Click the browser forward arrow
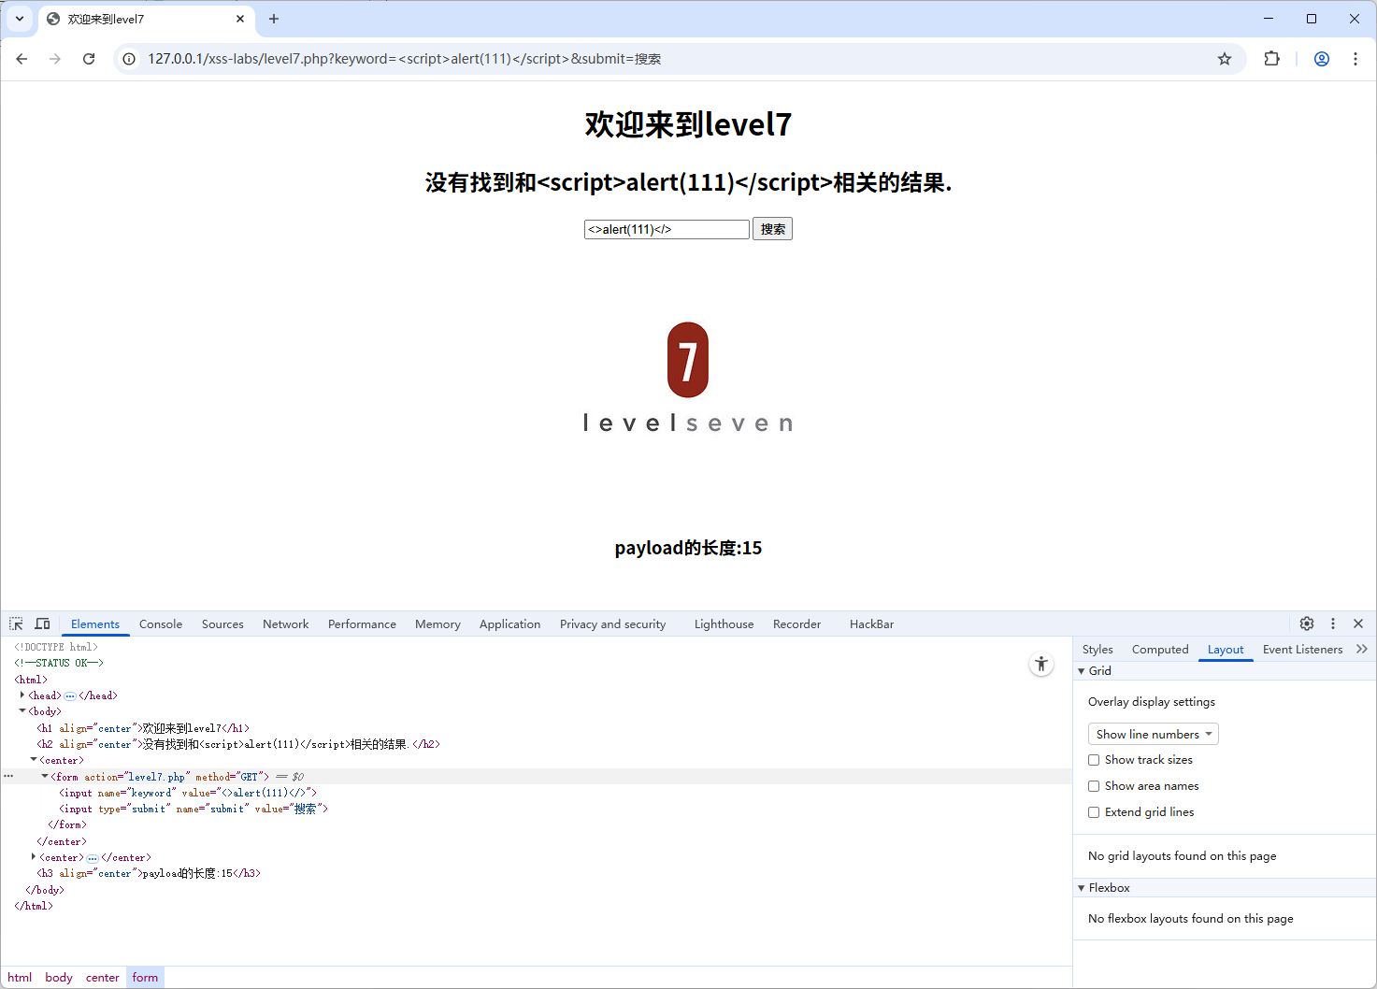1377x989 pixels. (55, 59)
